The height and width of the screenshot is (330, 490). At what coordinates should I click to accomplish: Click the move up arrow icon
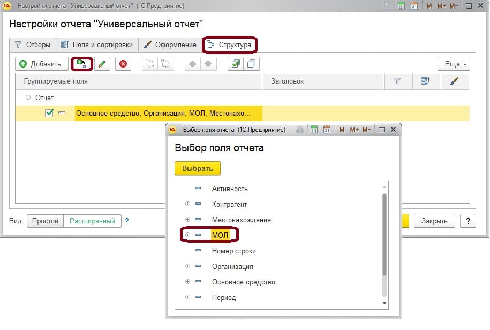point(193,64)
